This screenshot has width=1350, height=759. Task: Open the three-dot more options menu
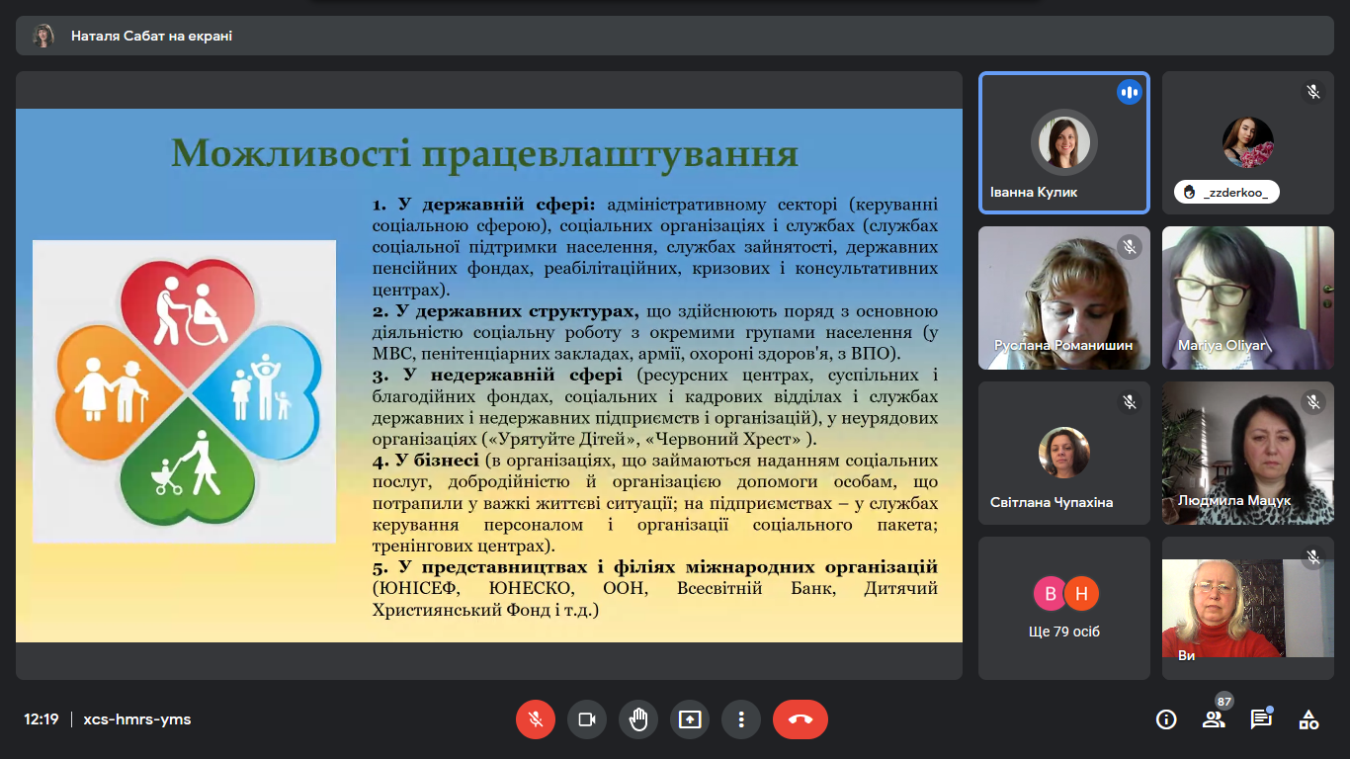point(741,719)
